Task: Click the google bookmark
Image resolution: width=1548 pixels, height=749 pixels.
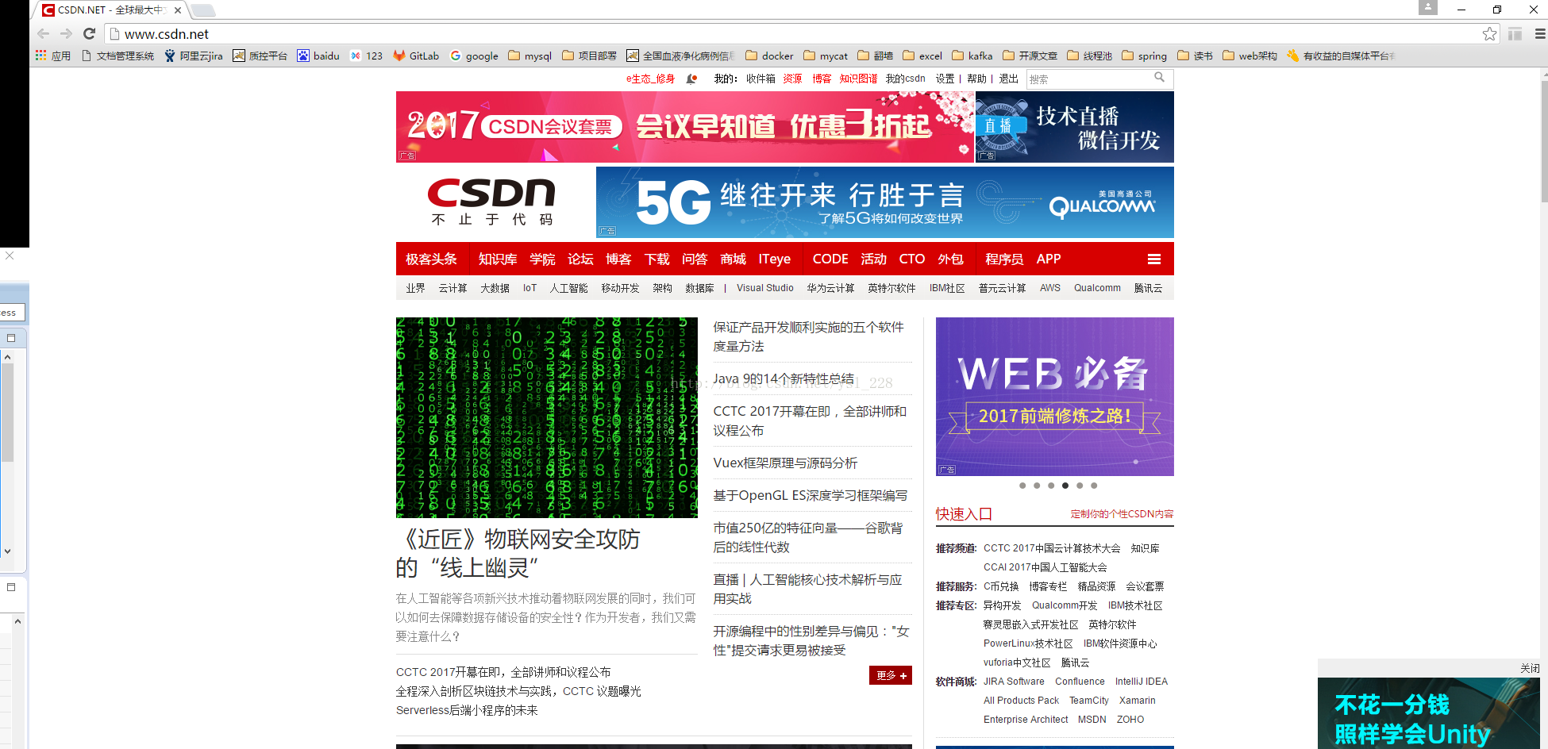Action: [474, 56]
